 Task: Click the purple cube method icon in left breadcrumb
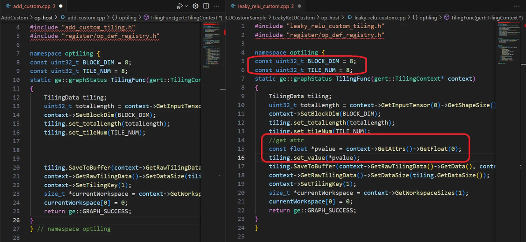(146, 18)
